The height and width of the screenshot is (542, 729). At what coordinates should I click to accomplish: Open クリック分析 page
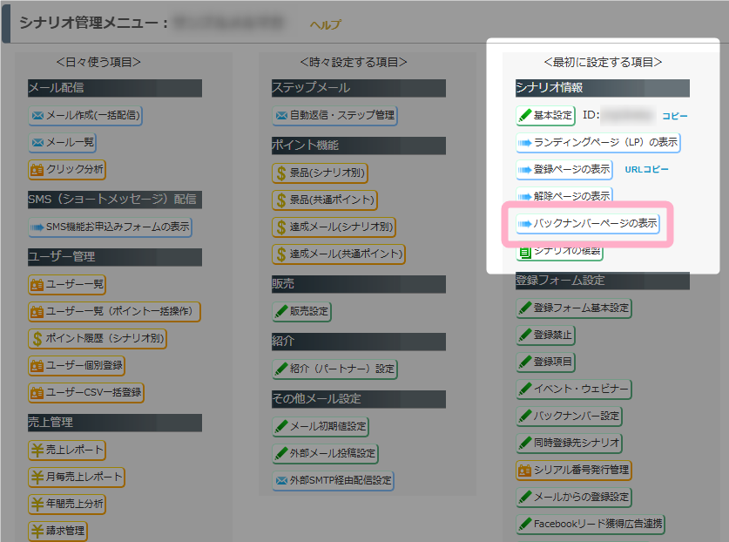(x=67, y=169)
